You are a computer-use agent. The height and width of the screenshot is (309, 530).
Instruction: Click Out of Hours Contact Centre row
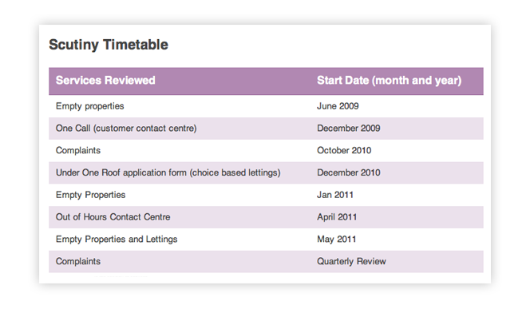pos(266,217)
